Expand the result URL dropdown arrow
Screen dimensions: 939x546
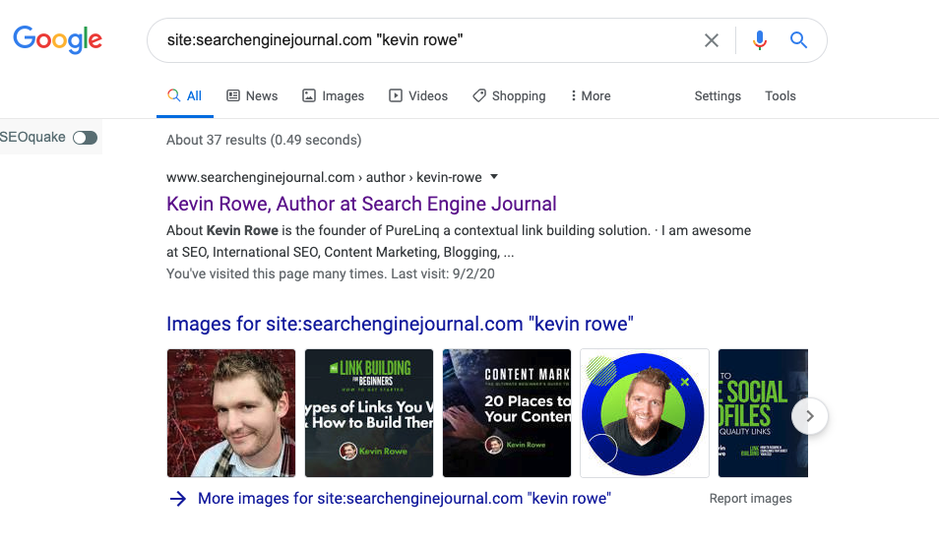point(494,177)
